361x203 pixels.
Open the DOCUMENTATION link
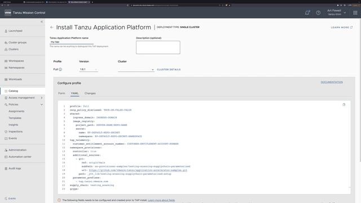(x=332, y=82)
